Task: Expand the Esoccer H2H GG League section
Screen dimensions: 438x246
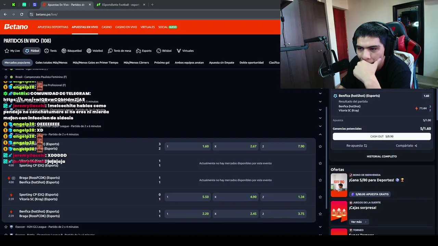Action: coord(320,227)
